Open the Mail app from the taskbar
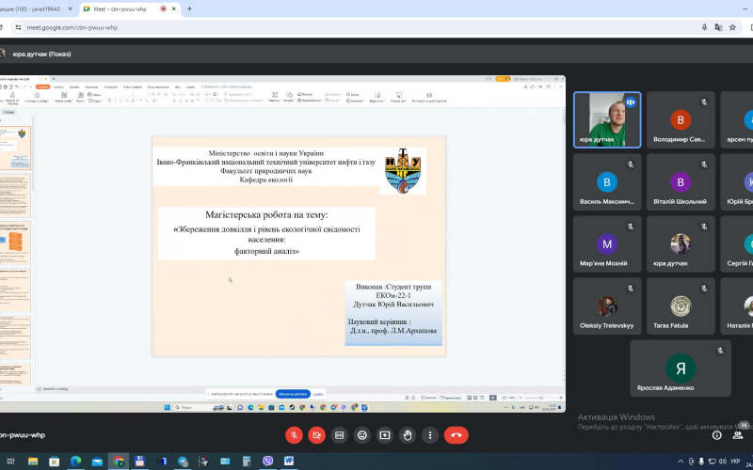The height and width of the screenshot is (470, 753). pos(97,462)
